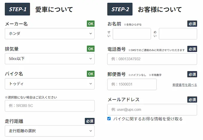Focus the 電話番号 phone number field
The width and height of the screenshot is (203, 140).
point(152,59)
